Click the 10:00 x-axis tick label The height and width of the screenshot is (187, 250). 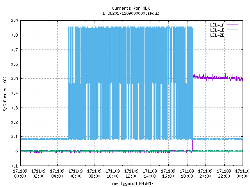pyautogui.click(x=112, y=176)
